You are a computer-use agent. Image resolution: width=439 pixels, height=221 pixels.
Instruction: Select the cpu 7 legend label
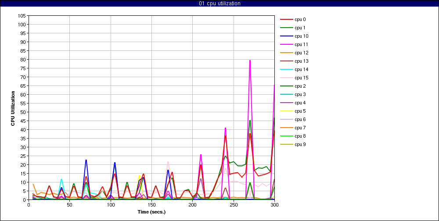click(300, 128)
